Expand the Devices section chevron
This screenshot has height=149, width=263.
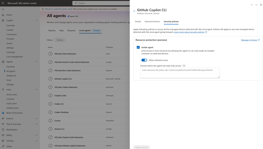(x=36, y=118)
